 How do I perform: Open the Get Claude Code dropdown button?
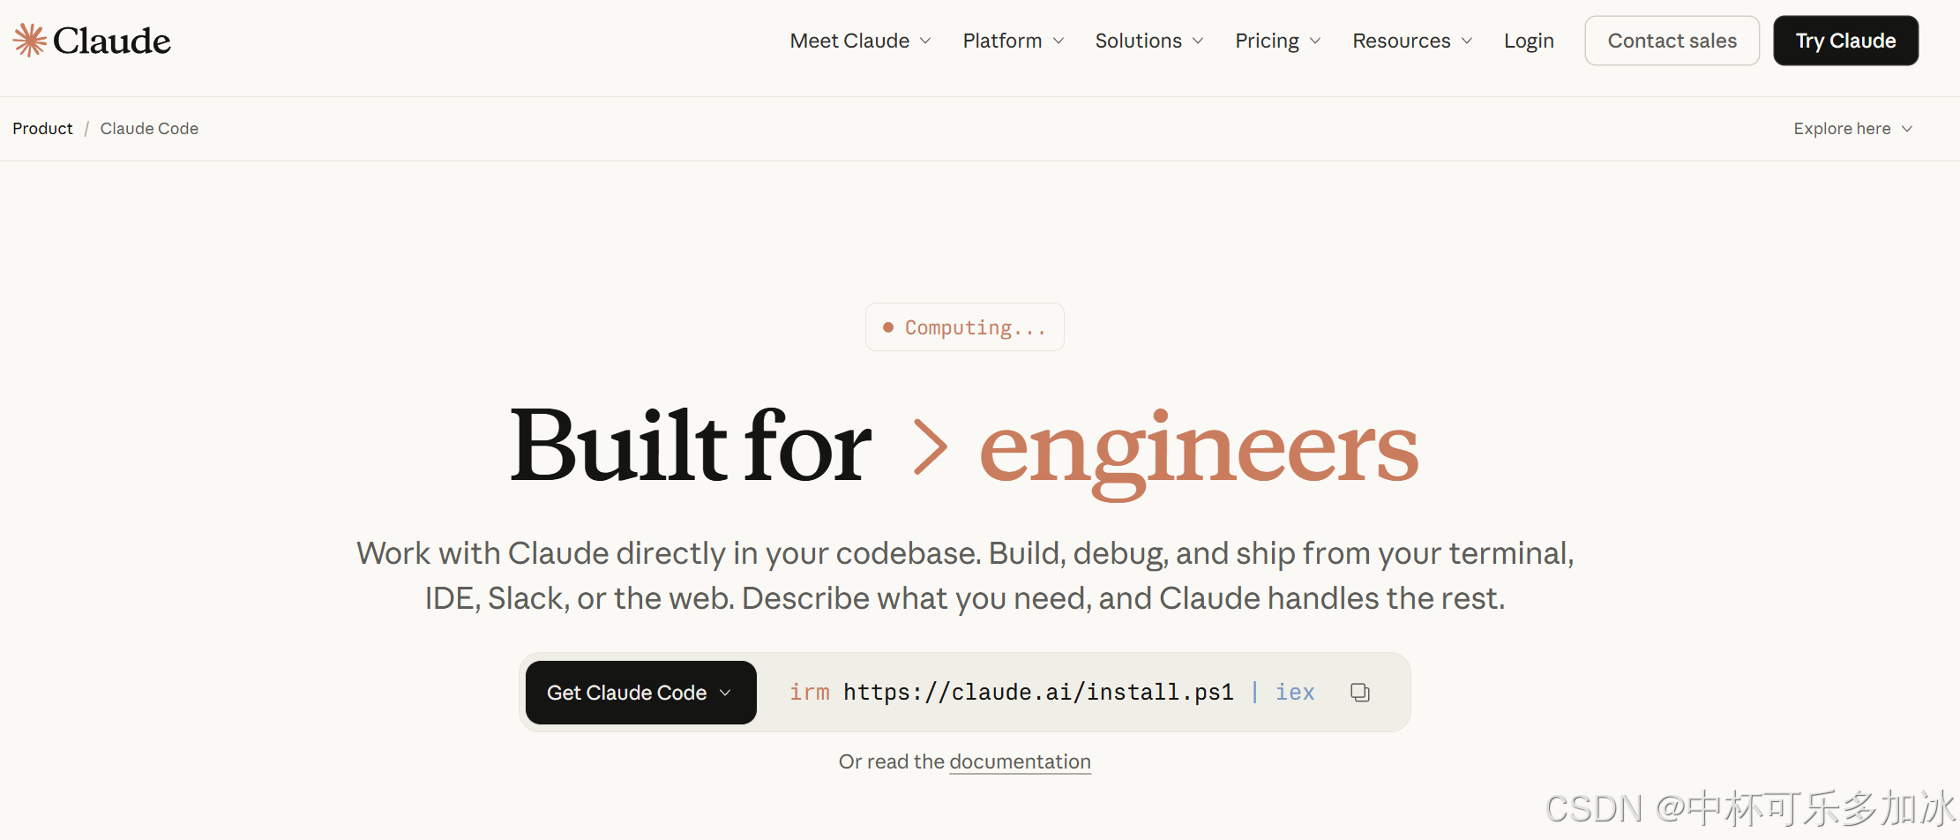point(640,693)
